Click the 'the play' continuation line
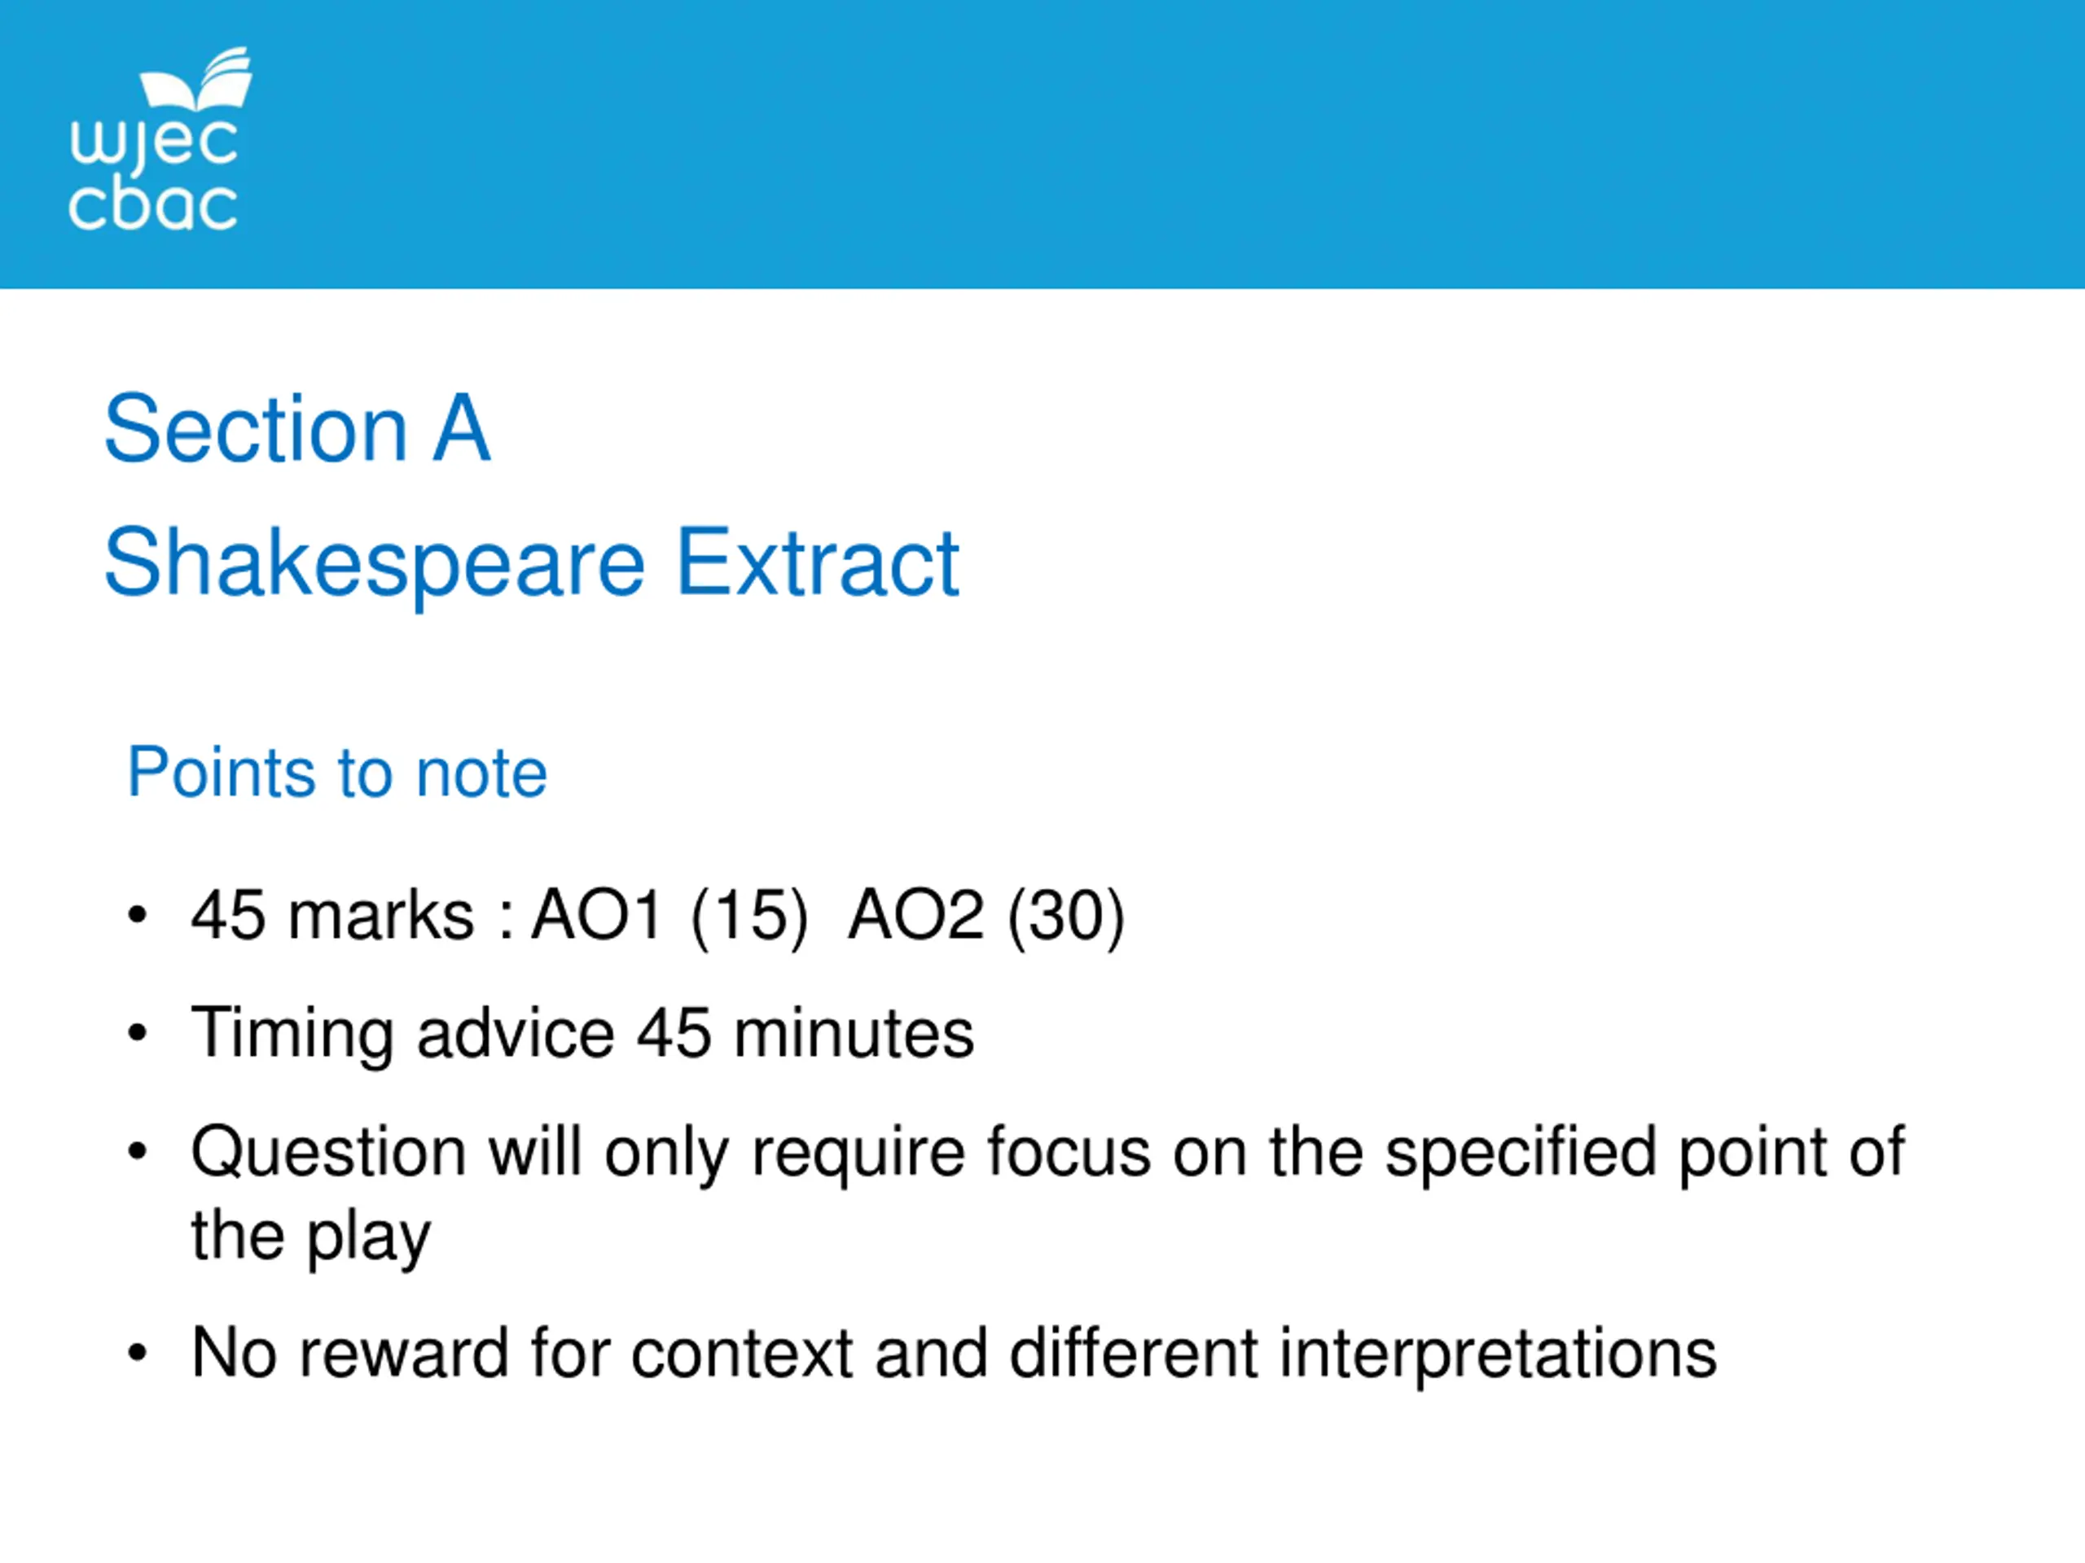Screen dimensions: 2085x1563 point(311,1236)
